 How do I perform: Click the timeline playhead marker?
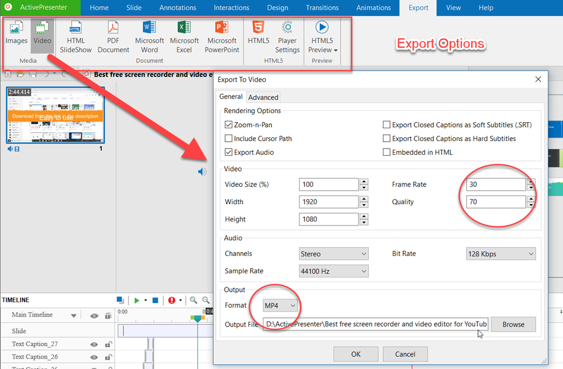pos(197,318)
